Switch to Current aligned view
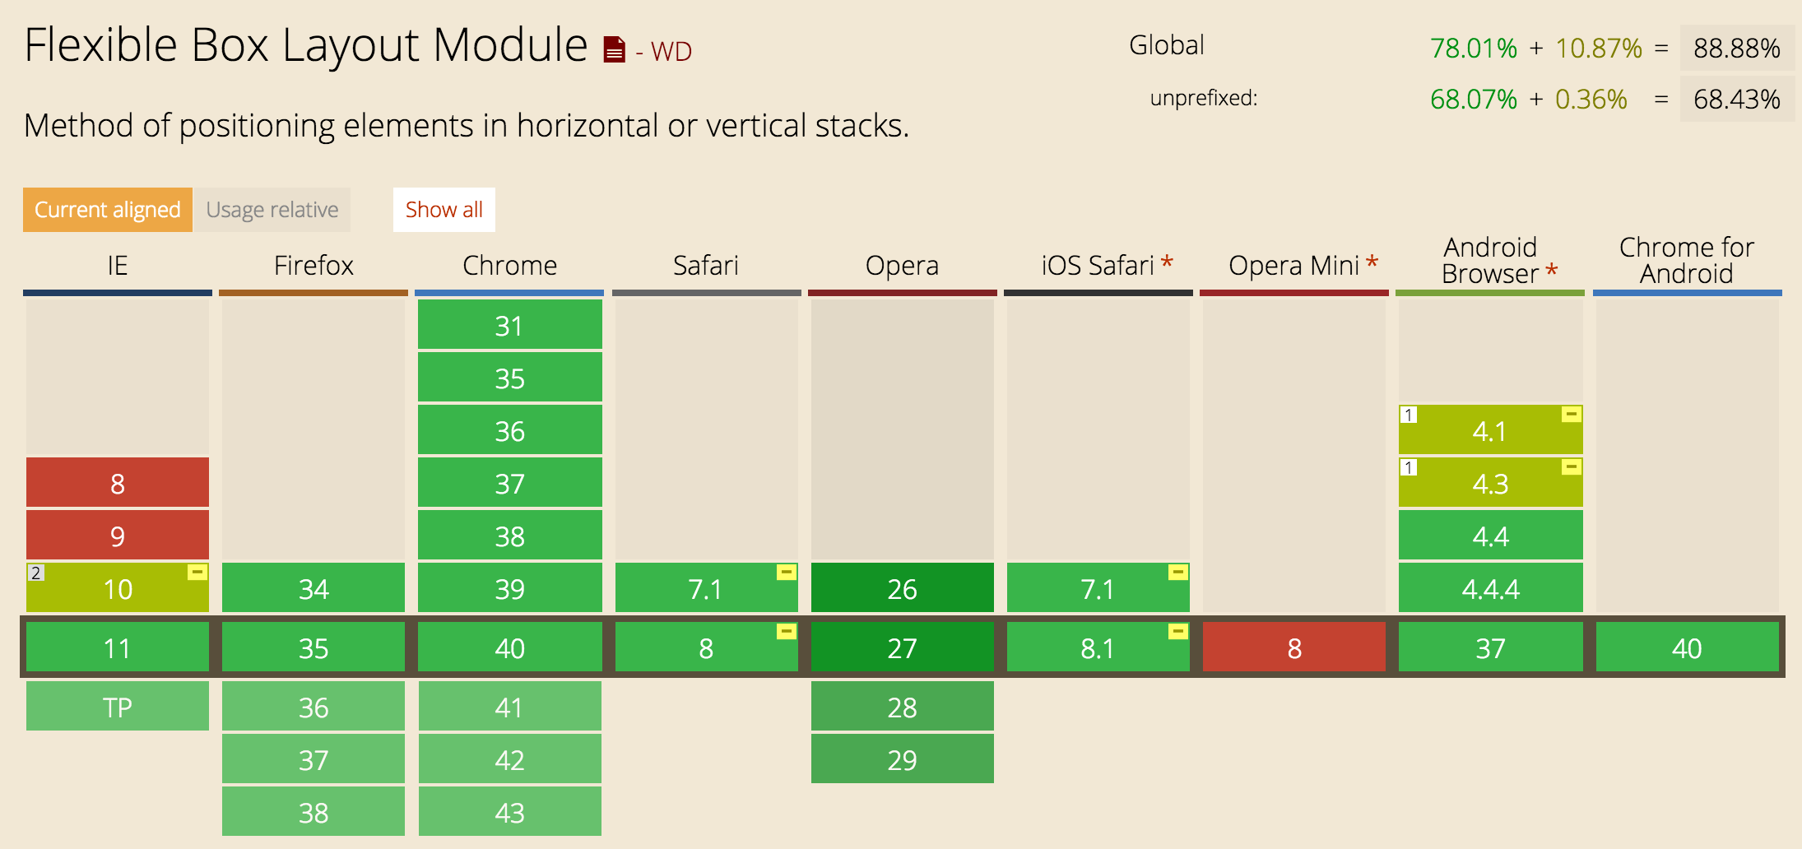Viewport: 1802px width, 849px height. point(108,210)
